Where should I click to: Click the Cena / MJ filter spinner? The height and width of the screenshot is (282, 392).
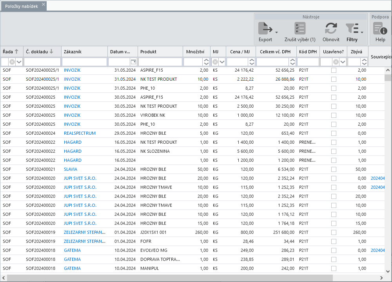[252, 62]
